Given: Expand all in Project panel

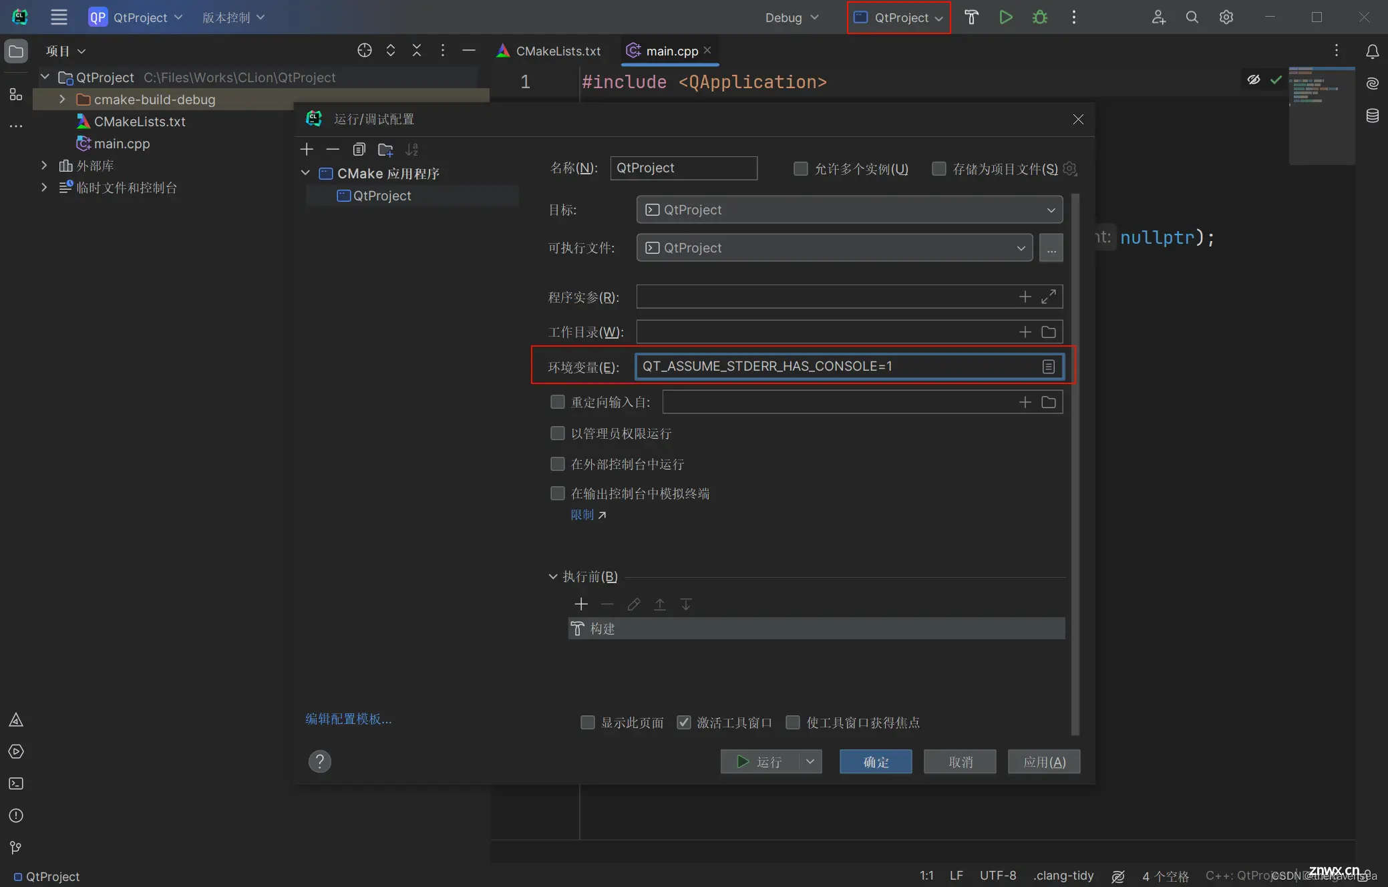Looking at the screenshot, I should point(391,50).
